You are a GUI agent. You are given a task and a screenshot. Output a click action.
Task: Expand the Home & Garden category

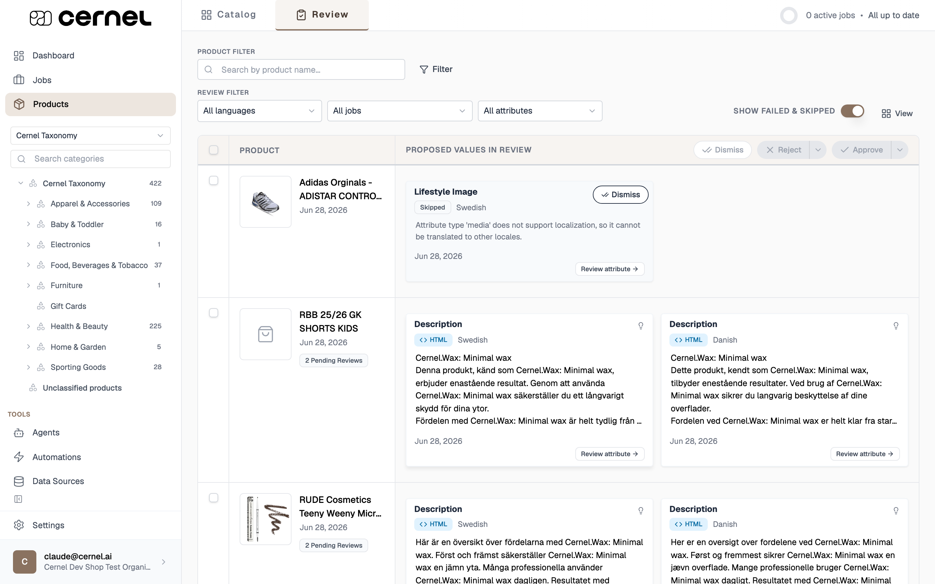click(x=28, y=347)
